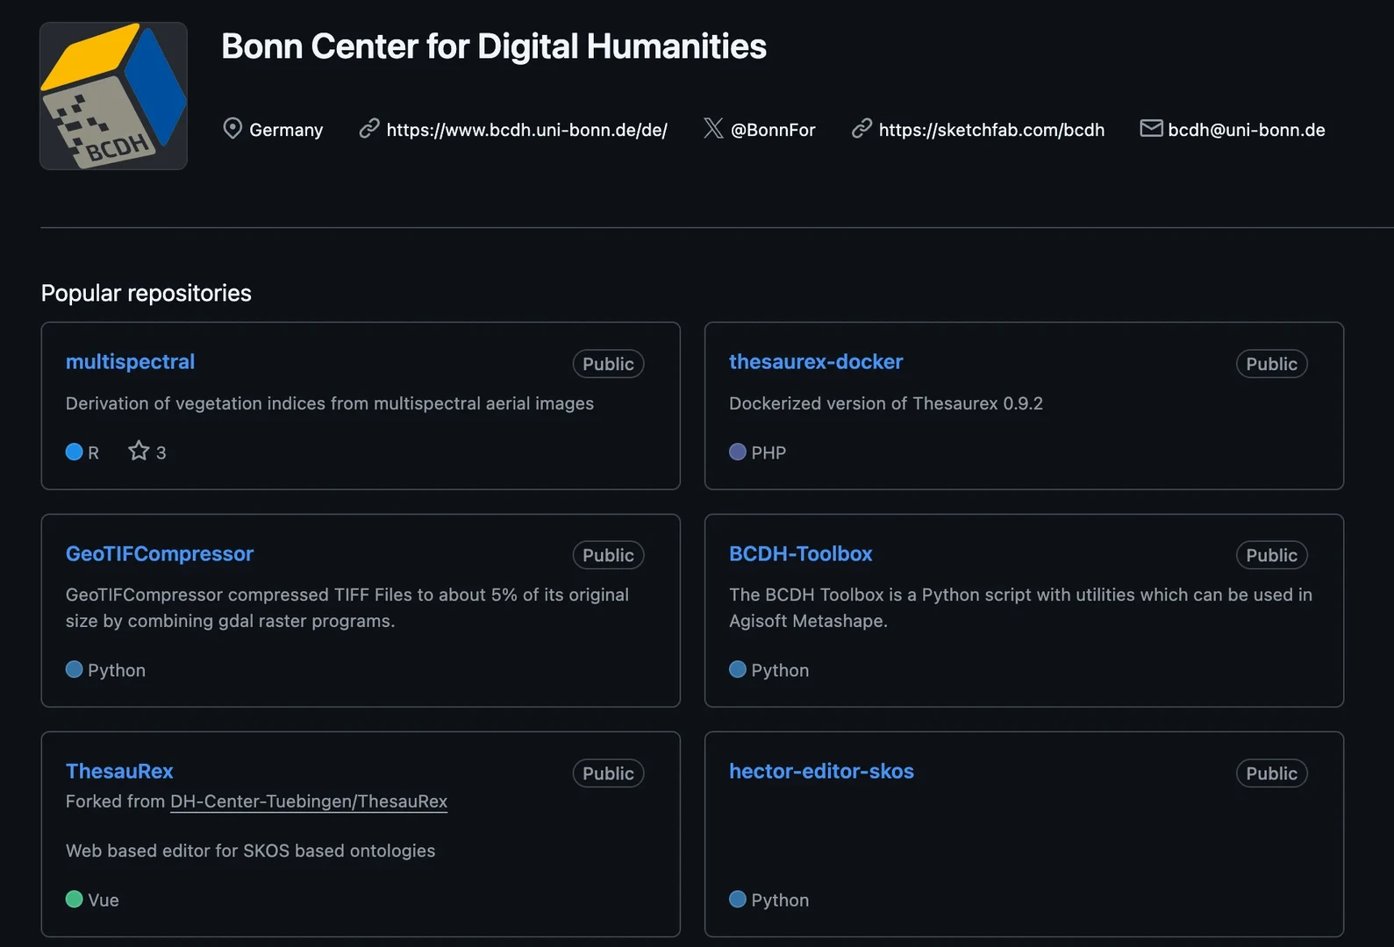Click the X logo icon beside @BonnFor

[x=713, y=129]
